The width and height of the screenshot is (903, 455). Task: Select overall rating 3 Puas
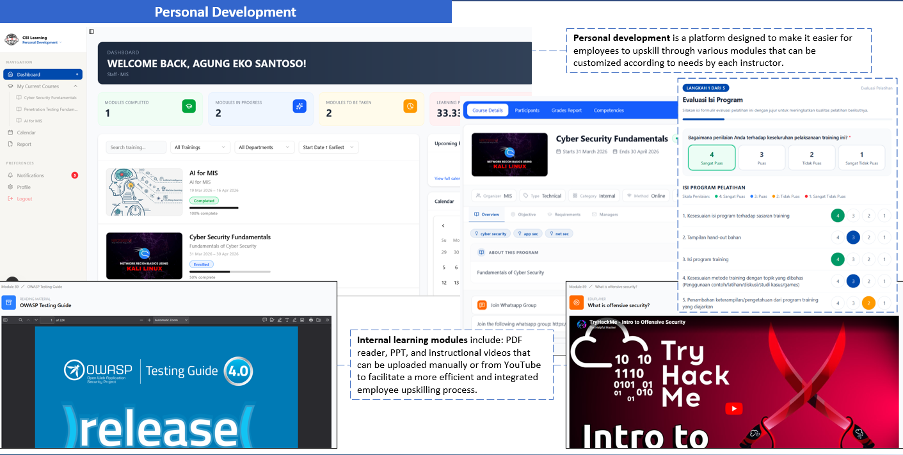[x=762, y=158]
